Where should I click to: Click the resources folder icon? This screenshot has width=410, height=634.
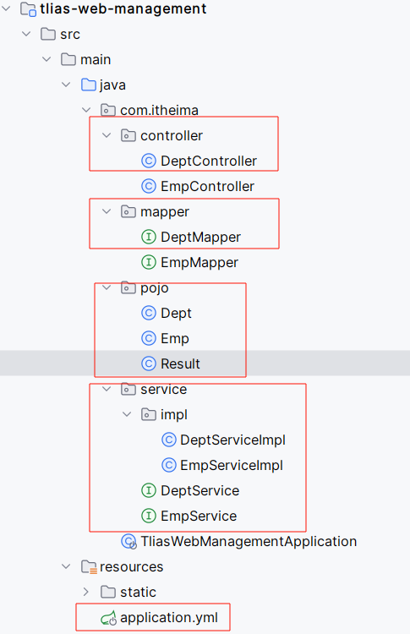[89, 567]
